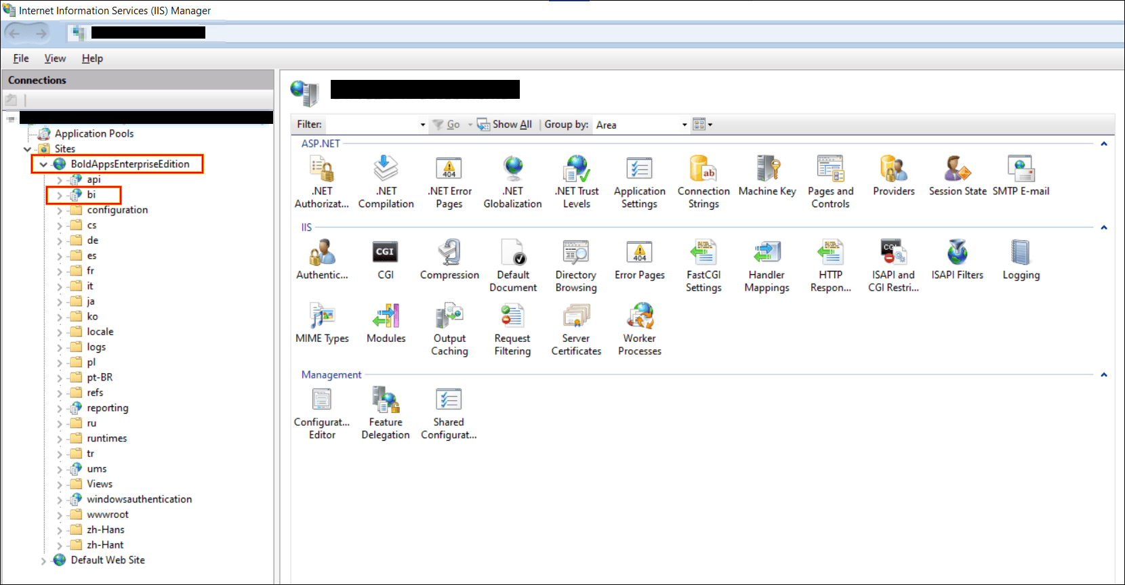The image size is (1125, 585).
Task: Click Show All button
Action: (505, 125)
